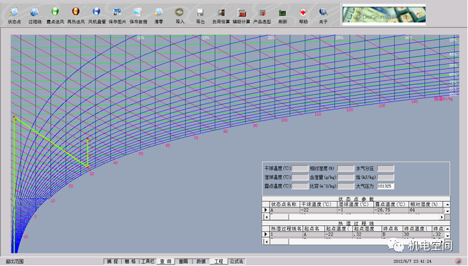468x266 pixels.
Task: Click cell 64 in state point table
Action: 426,210
